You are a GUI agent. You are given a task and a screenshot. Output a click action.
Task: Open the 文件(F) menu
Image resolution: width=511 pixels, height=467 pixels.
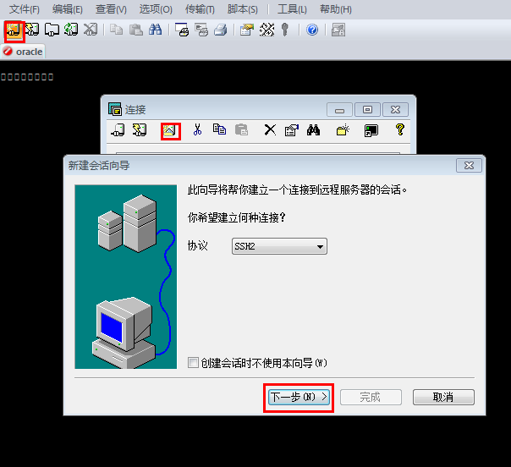pos(25,9)
